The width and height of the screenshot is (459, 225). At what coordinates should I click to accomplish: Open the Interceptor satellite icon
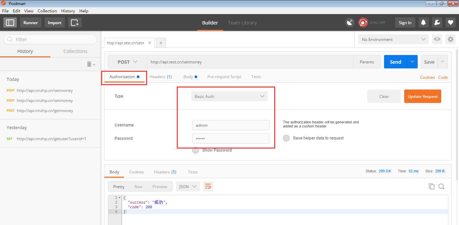[350, 22]
